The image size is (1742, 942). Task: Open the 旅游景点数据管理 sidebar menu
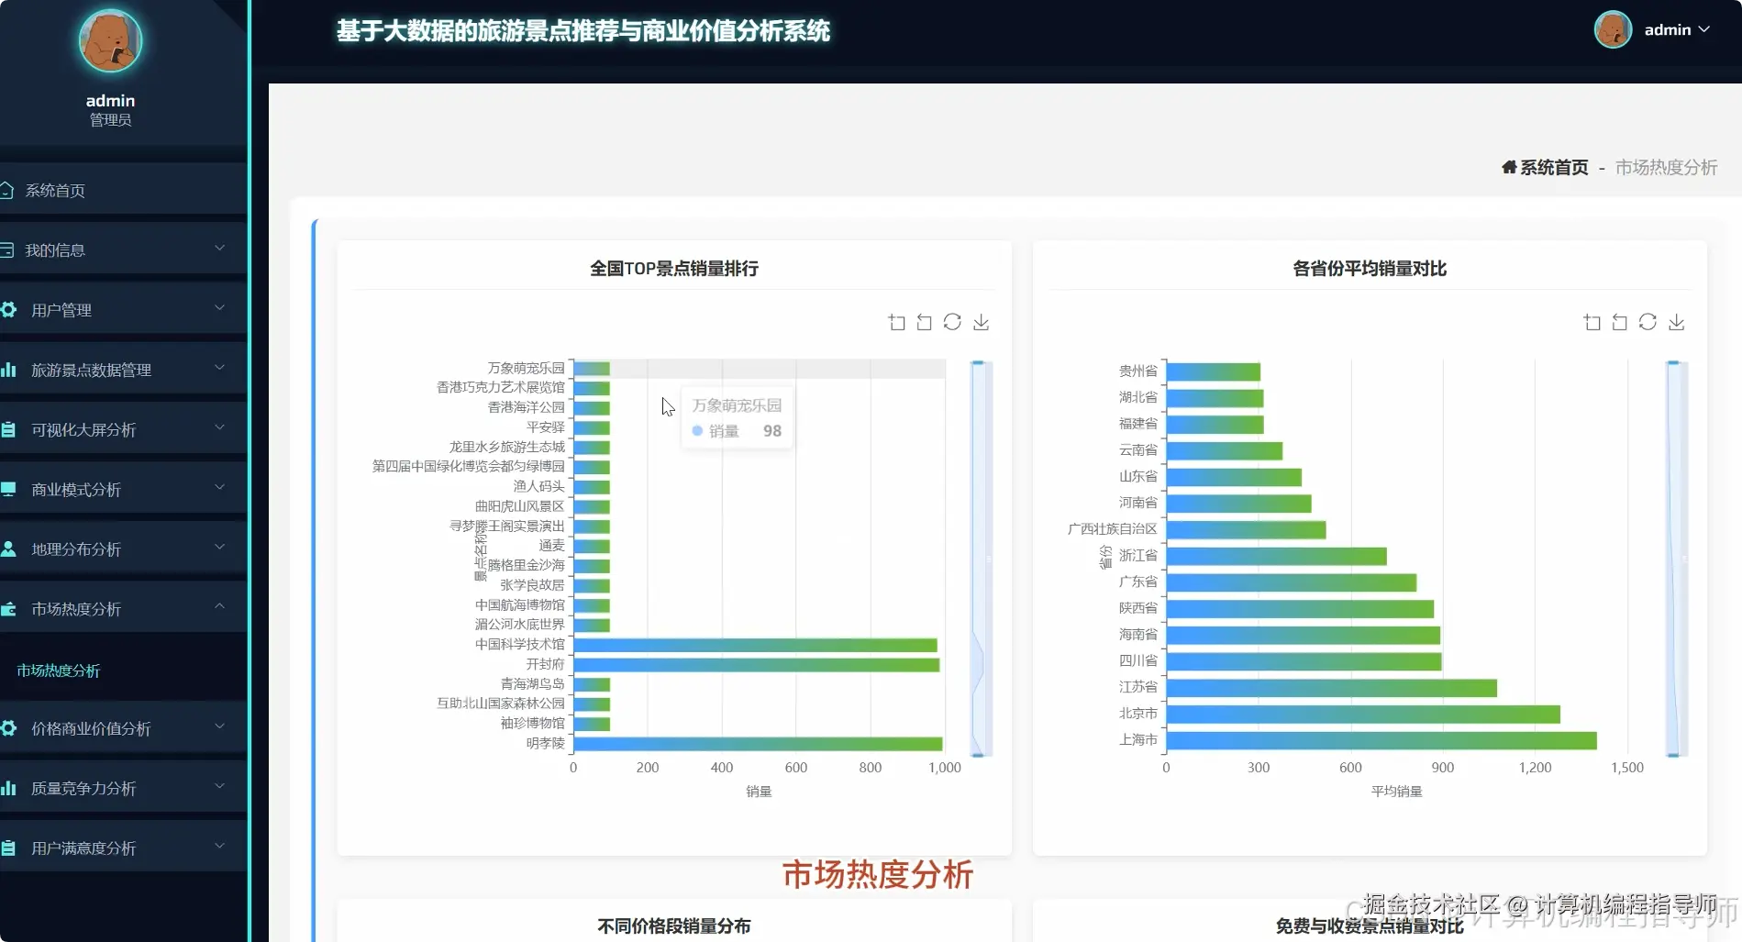(123, 370)
